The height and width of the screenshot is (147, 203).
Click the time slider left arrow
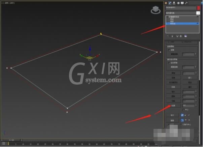pyautogui.click(x=2, y=140)
